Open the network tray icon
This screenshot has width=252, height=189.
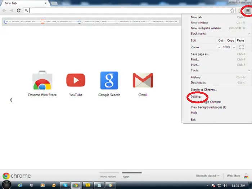click(219, 186)
